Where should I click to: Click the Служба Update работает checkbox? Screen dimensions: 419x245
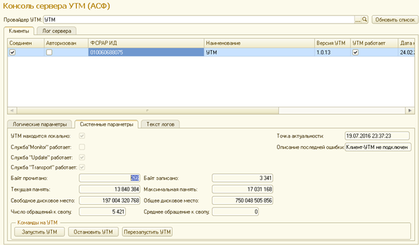(82, 157)
